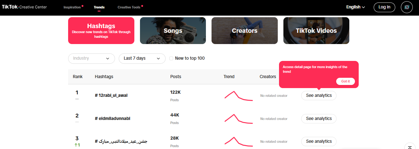Click the Log in button
The height and width of the screenshot is (149, 419).
(x=384, y=7)
